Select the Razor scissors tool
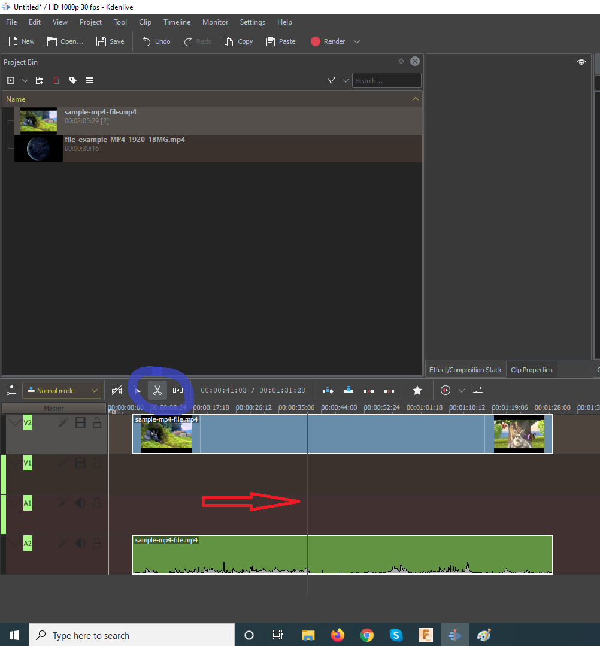Image resolution: width=600 pixels, height=646 pixels. (x=157, y=391)
